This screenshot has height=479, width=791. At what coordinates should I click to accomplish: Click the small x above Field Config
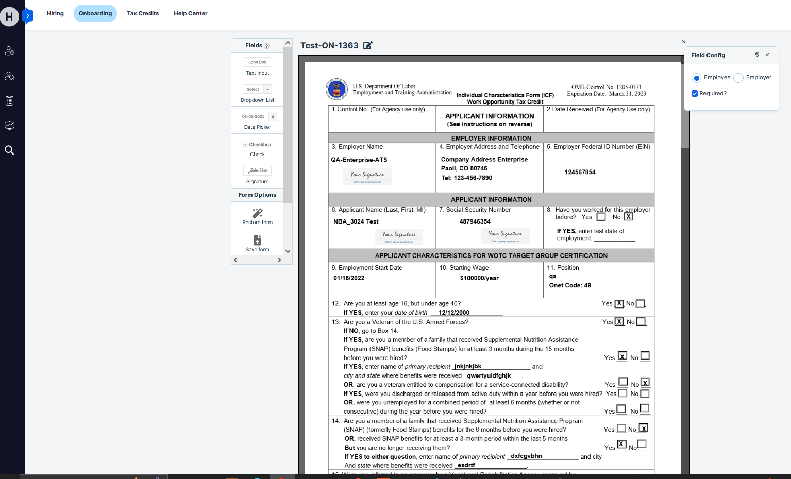684,42
